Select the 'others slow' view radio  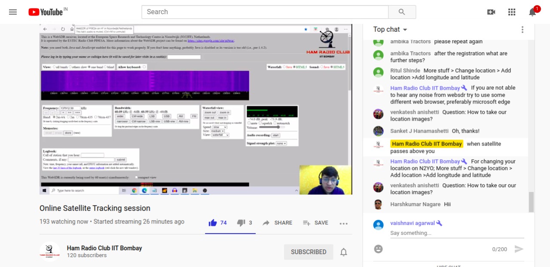[x=70, y=67]
